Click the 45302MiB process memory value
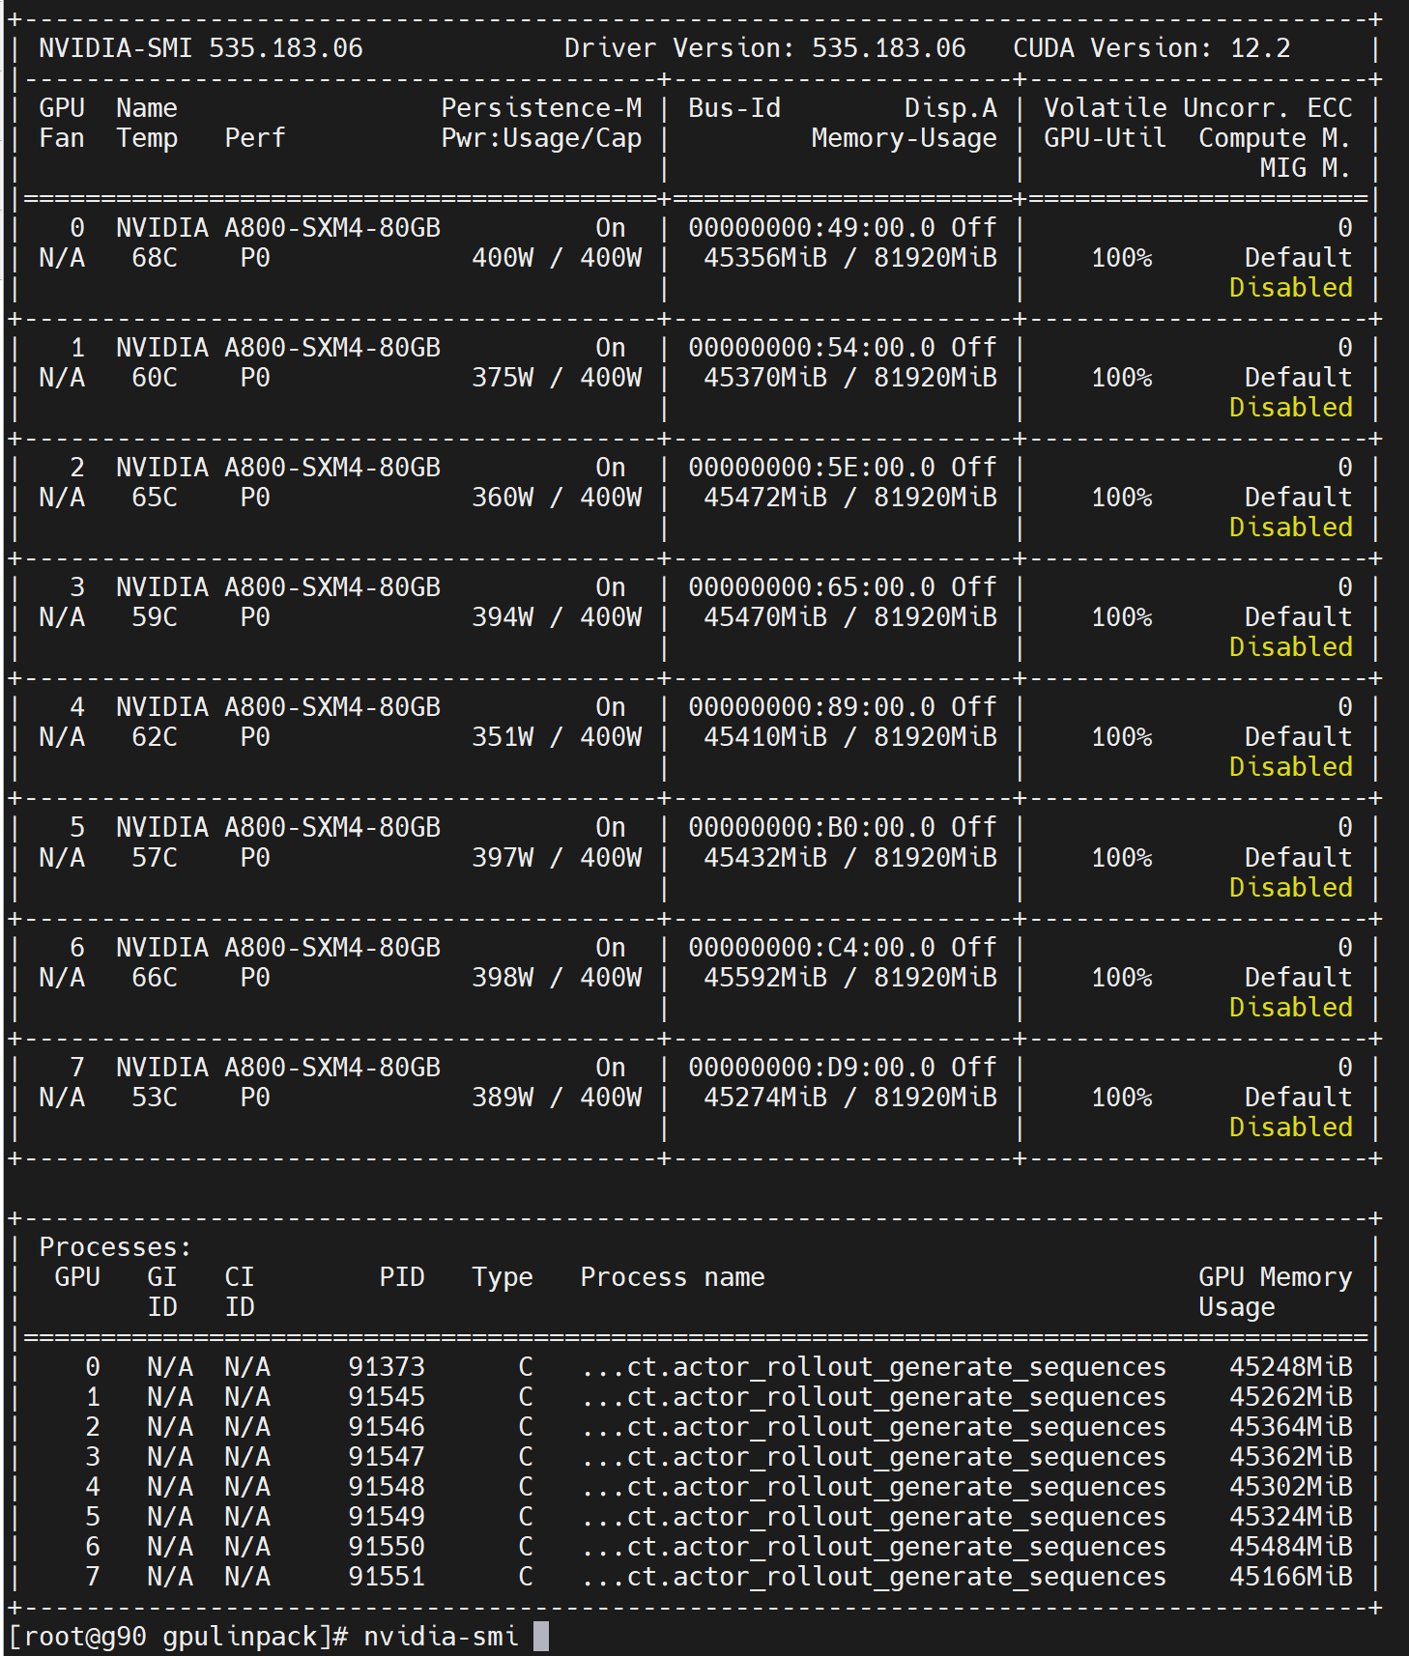 1290,1487
